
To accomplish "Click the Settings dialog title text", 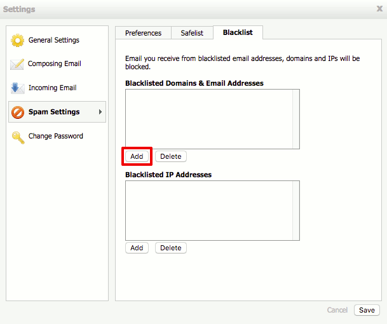I will click(19, 9).
